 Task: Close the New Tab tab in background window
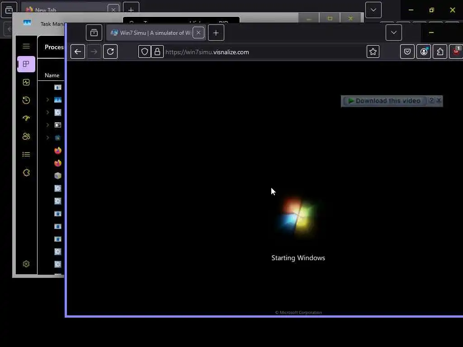pos(113,9)
